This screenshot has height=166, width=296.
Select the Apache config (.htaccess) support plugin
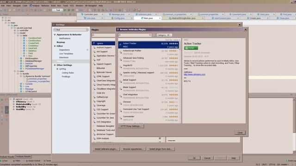(x=148, y=74)
